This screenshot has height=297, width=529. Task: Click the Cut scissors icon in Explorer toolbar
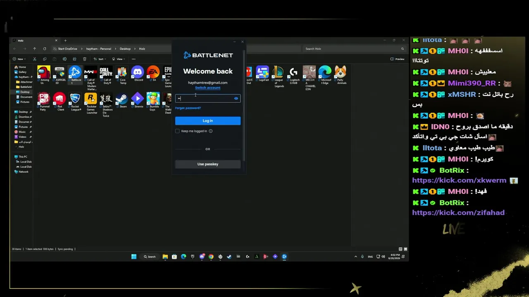(x=35, y=59)
